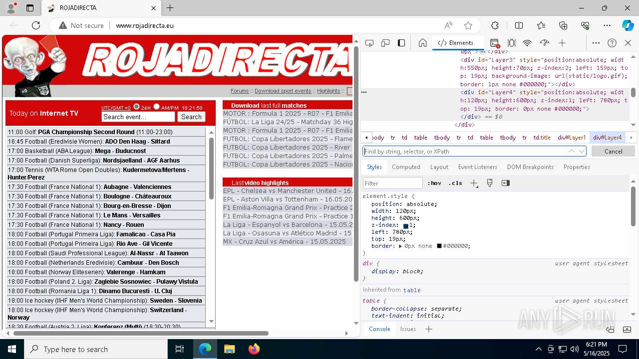The image size is (639, 359).
Task: Open the Performance gauge tool
Action: pyautogui.click(x=545, y=43)
